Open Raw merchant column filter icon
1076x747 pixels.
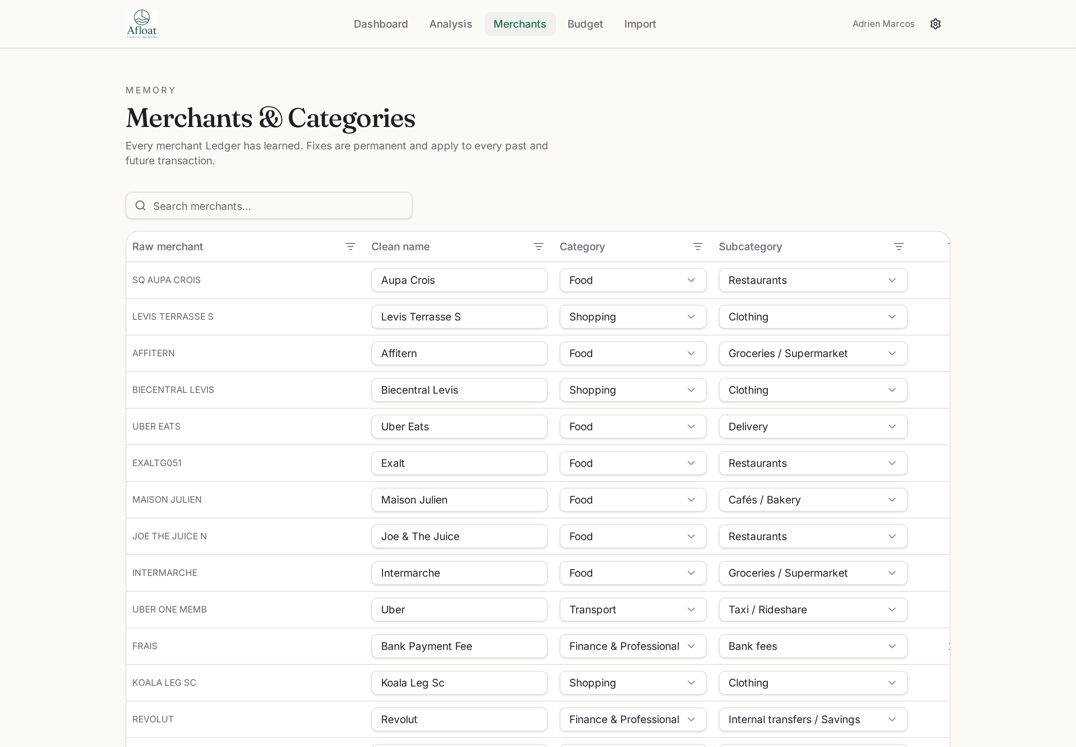(350, 247)
